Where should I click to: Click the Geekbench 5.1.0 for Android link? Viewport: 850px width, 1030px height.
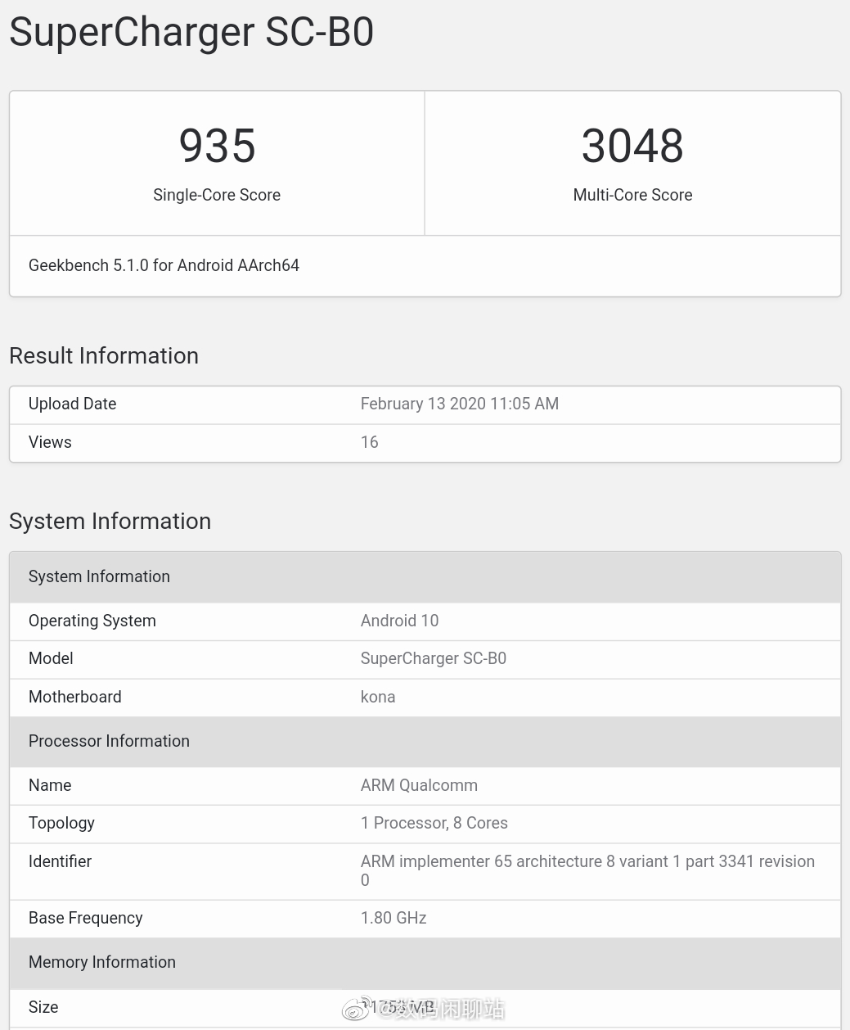(164, 265)
